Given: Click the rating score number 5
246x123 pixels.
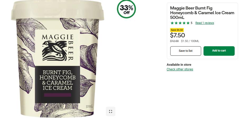Looking at the screenshot, I should click(x=191, y=23).
